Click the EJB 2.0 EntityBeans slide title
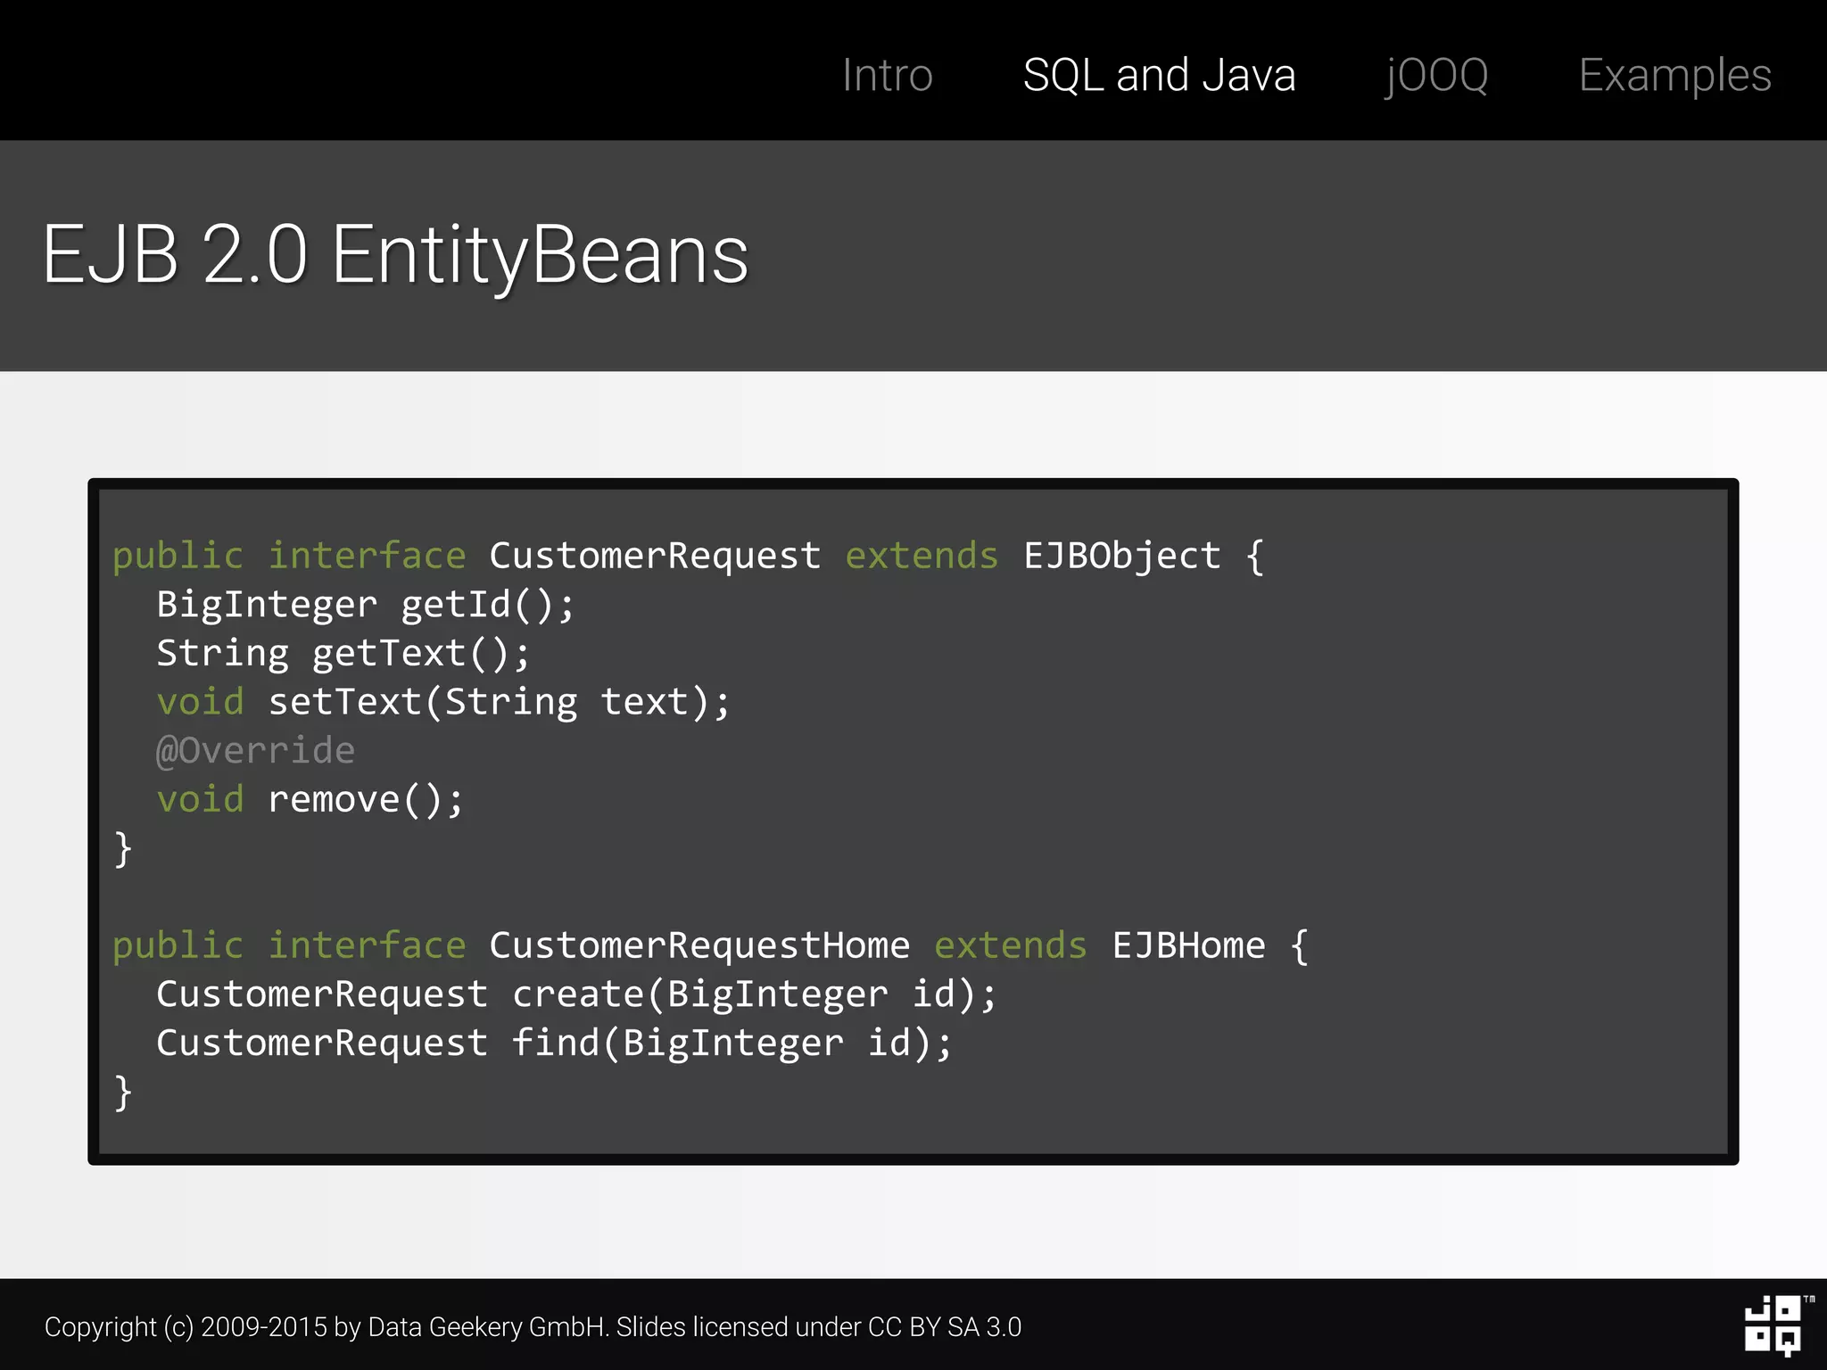This screenshot has width=1827, height=1370. (x=395, y=255)
